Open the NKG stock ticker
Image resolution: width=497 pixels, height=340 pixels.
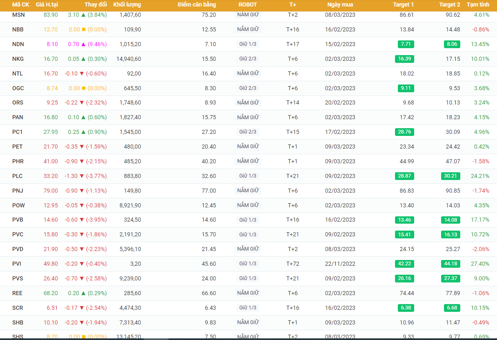click(18, 59)
